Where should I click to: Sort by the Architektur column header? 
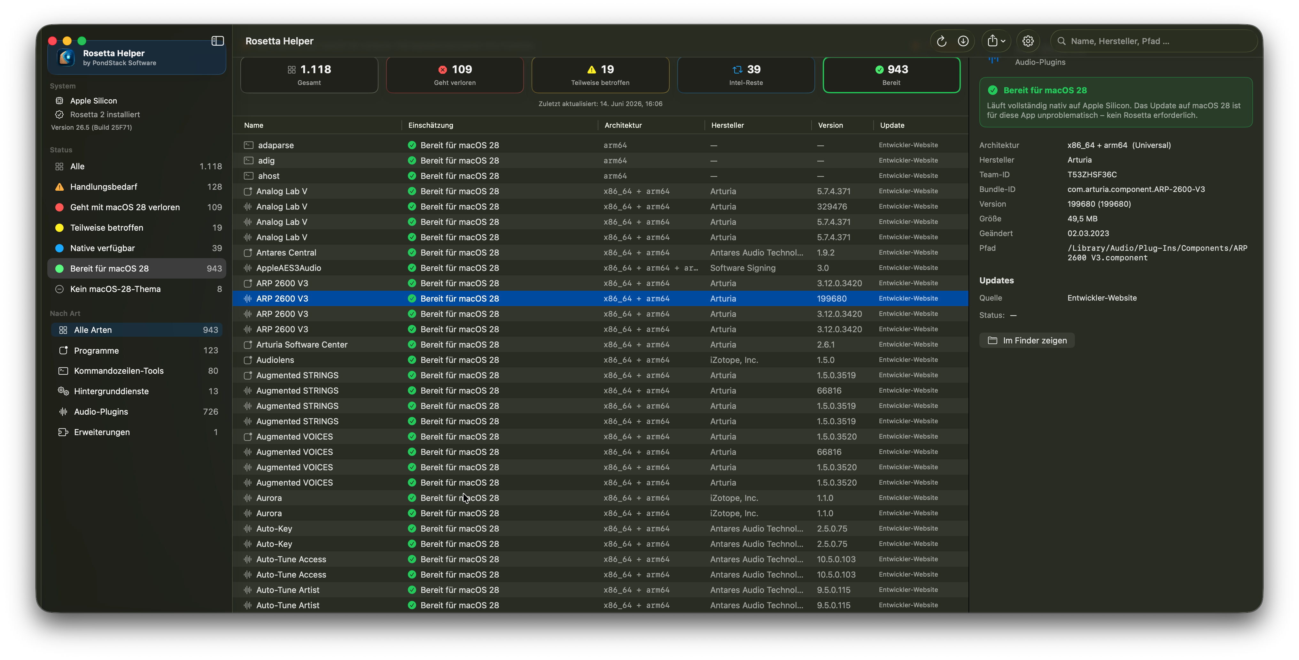click(623, 126)
